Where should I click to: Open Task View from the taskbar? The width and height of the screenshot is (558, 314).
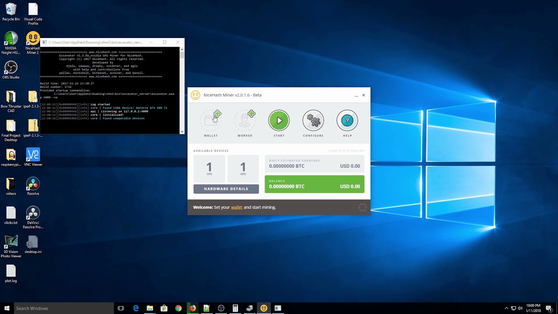pos(121,308)
